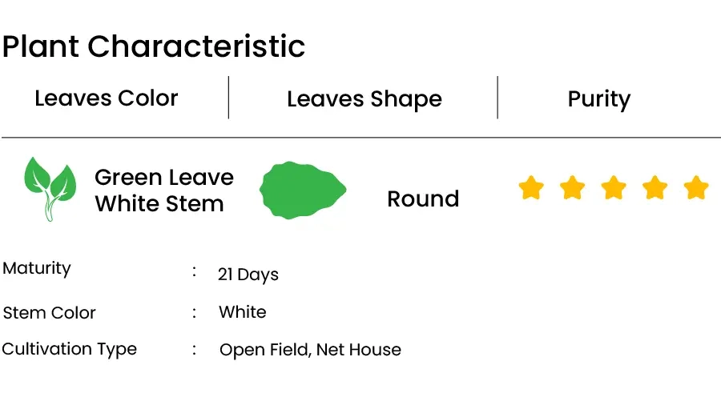This screenshot has width=721, height=393.
Task: Click the Plant Characteristic heading
Action: (154, 46)
